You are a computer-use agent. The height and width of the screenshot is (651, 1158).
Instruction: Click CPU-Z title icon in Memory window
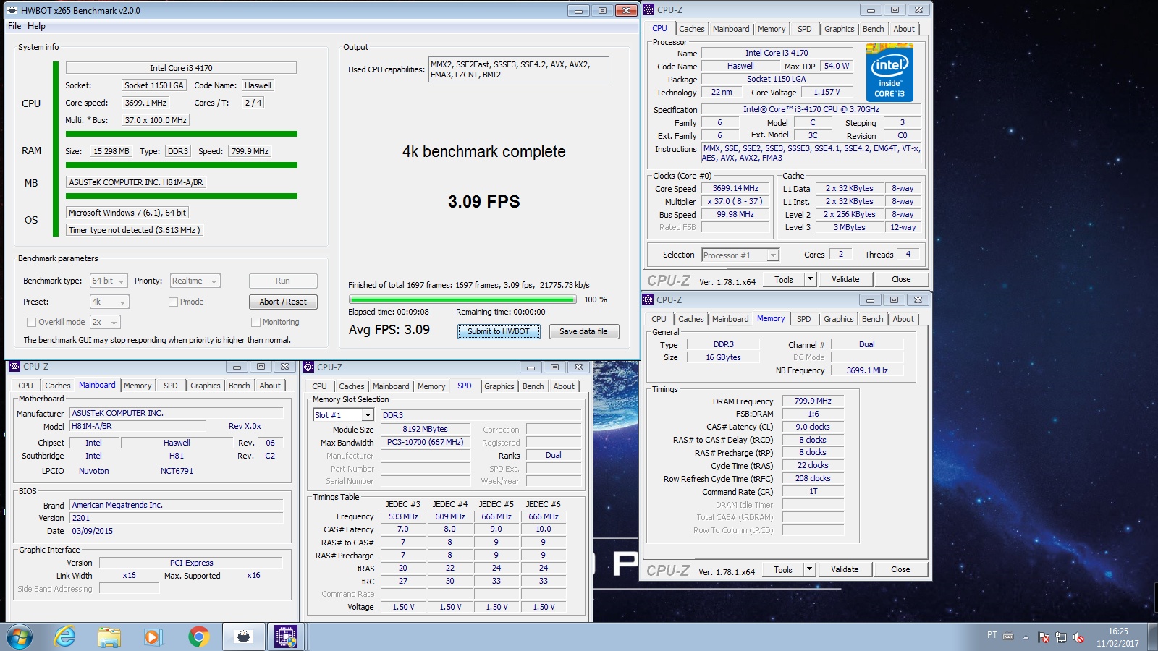(648, 299)
